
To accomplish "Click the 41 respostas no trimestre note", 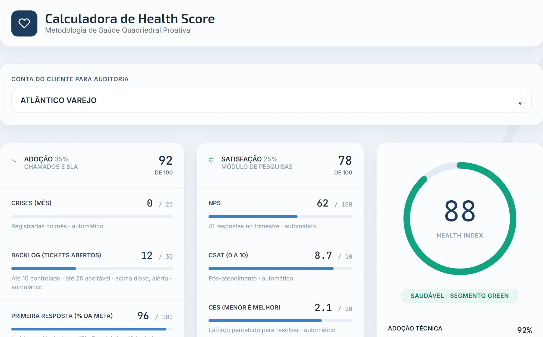I will [x=262, y=226].
